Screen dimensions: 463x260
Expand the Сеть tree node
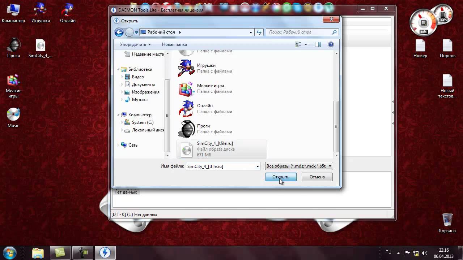click(x=118, y=145)
